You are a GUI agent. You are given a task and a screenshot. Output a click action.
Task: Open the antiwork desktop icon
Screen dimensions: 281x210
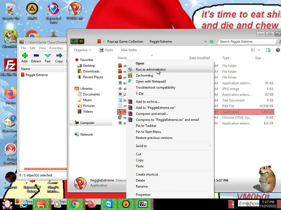10,180
